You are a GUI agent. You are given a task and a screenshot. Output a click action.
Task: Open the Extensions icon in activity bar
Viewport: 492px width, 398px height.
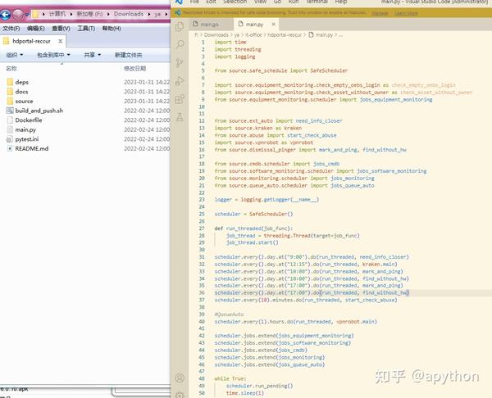(x=180, y=99)
